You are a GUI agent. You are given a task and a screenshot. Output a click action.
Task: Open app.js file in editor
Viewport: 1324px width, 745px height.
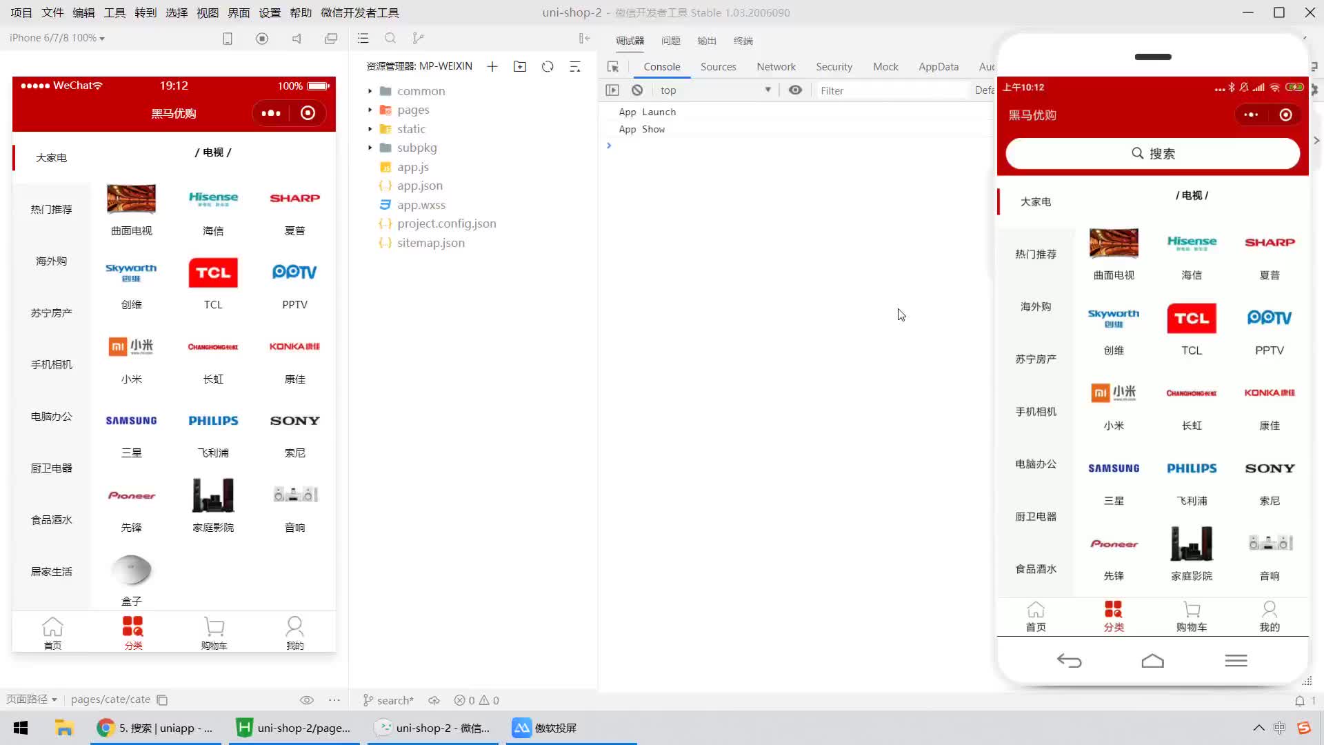(414, 166)
